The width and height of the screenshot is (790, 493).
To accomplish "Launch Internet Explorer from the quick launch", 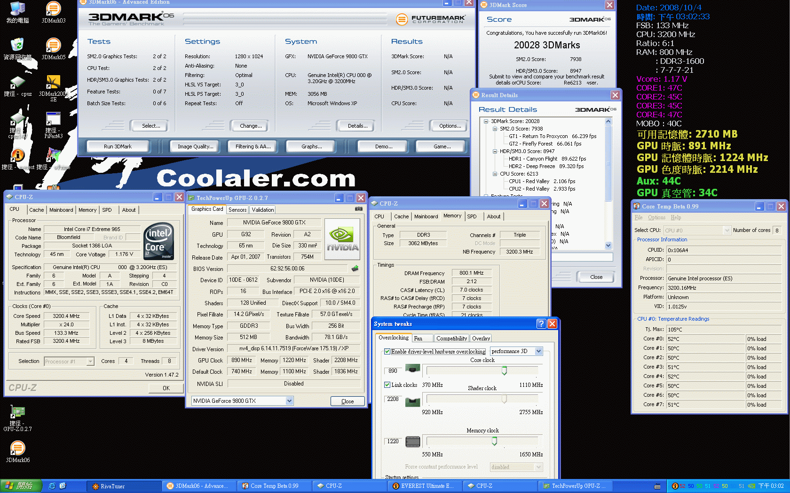I will click(52, 486).
